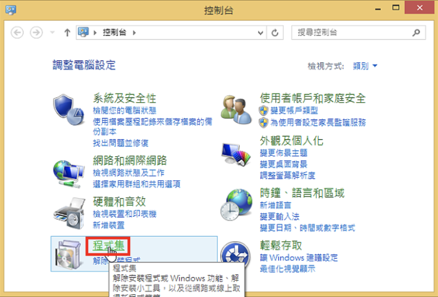This screenshot has width=438, height=297.
Task: Open the User Accounts people icon
Action: click(236, 110)
